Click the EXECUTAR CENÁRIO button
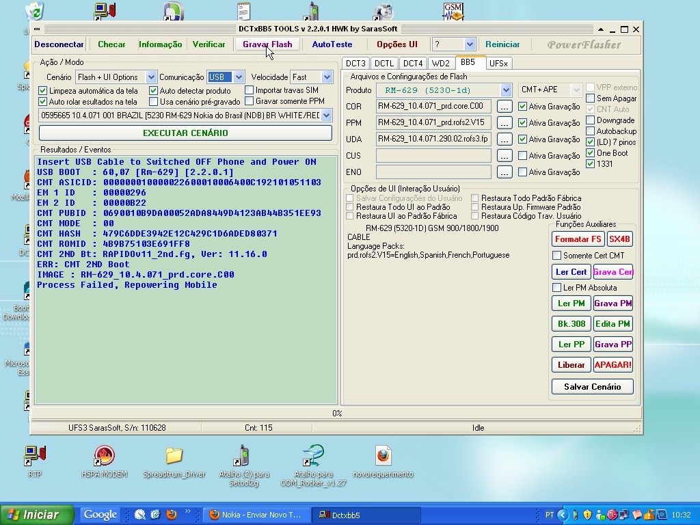Screen dimensions: 700x525 185,133
